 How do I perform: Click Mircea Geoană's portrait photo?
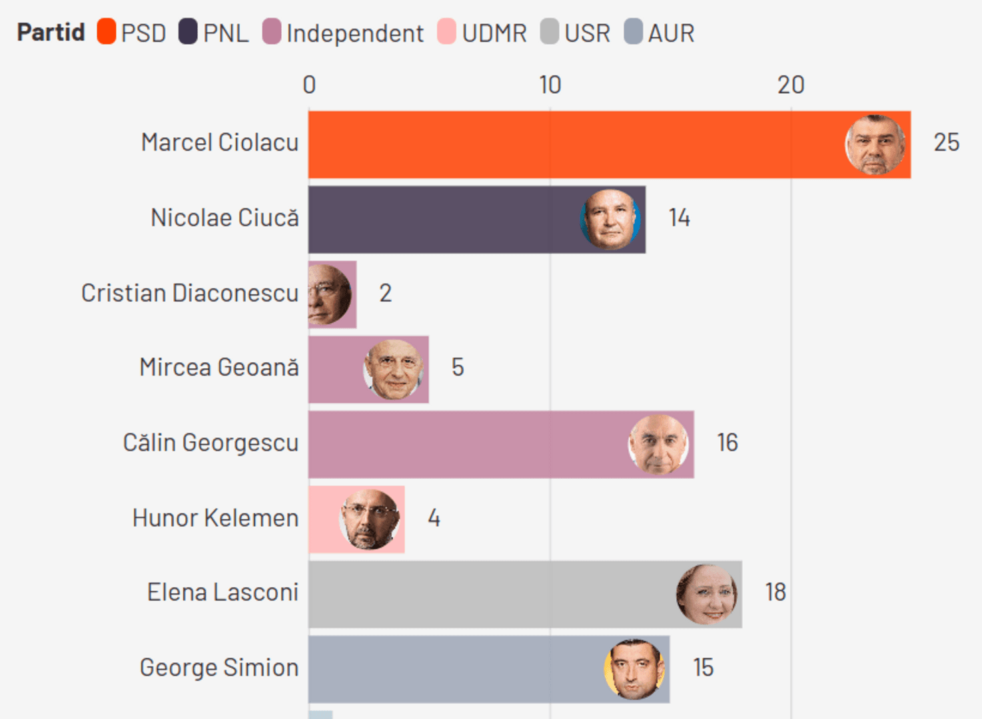(393, 369)
